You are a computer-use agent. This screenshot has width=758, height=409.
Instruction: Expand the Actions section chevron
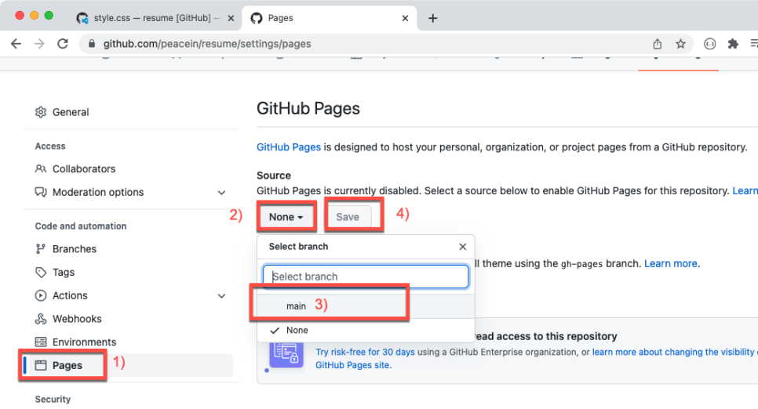coord(221,296)
